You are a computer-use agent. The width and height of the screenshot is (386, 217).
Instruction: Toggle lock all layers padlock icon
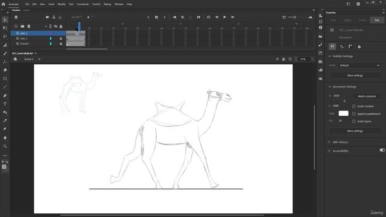(61, 27)
